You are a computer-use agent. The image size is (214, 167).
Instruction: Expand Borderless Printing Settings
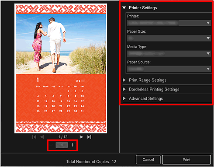click(124, 89)
